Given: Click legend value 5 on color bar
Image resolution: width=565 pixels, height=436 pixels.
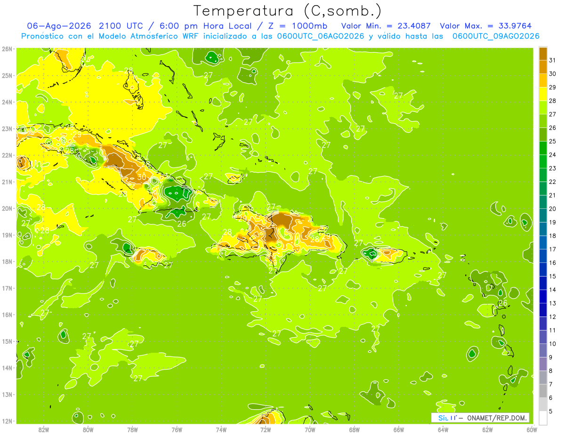Looking at the screenshot, I should click(551, 412).
